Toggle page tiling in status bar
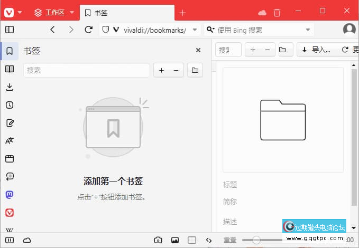Viewport: 359px width, 248px height. pyautogui.click(x=192, y=240)
